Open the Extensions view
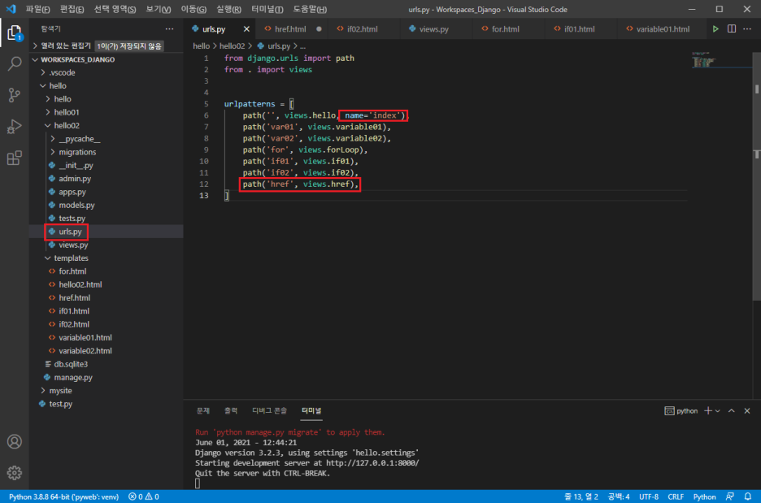Viewport: 761px width, 503px height. tap(15, 158)
